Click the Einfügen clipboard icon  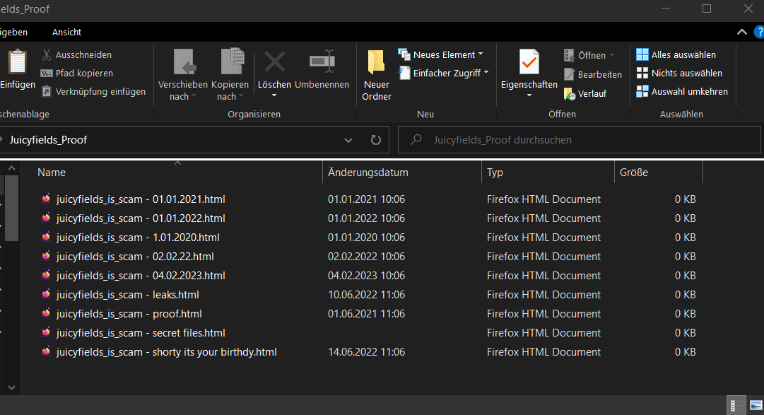click(x=18, y=62)
